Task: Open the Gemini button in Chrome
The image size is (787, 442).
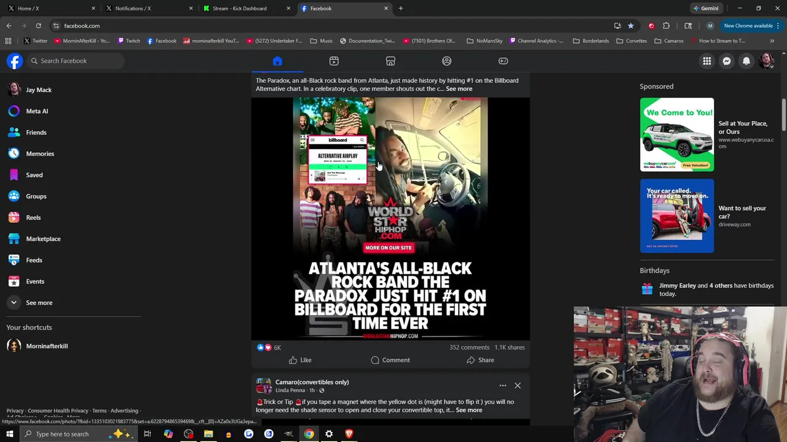Action: coord(706,9)
